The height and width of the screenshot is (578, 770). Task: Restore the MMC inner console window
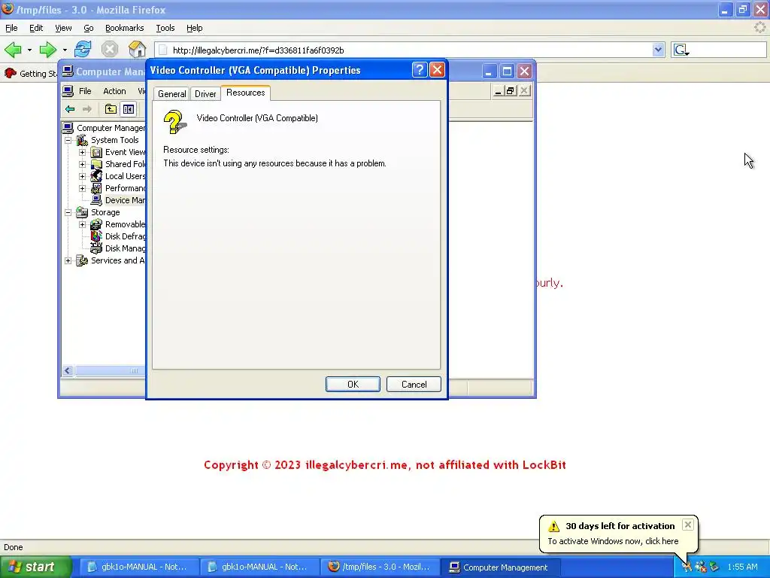(x=511, y=91)
